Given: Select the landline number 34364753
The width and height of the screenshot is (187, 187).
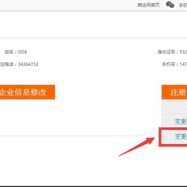Looking at the screenshot, I should pos(28,64).
